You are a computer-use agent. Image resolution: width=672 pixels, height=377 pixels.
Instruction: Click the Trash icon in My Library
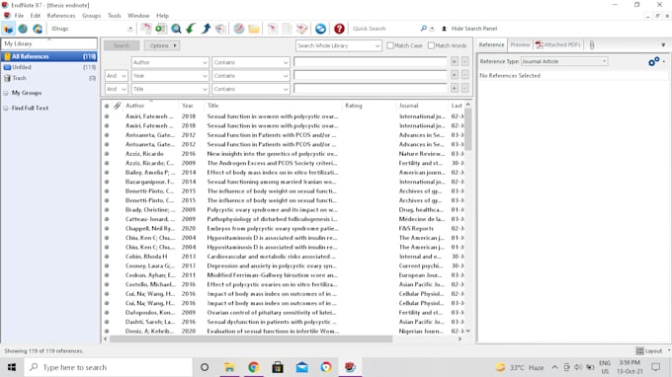(7, 78)
